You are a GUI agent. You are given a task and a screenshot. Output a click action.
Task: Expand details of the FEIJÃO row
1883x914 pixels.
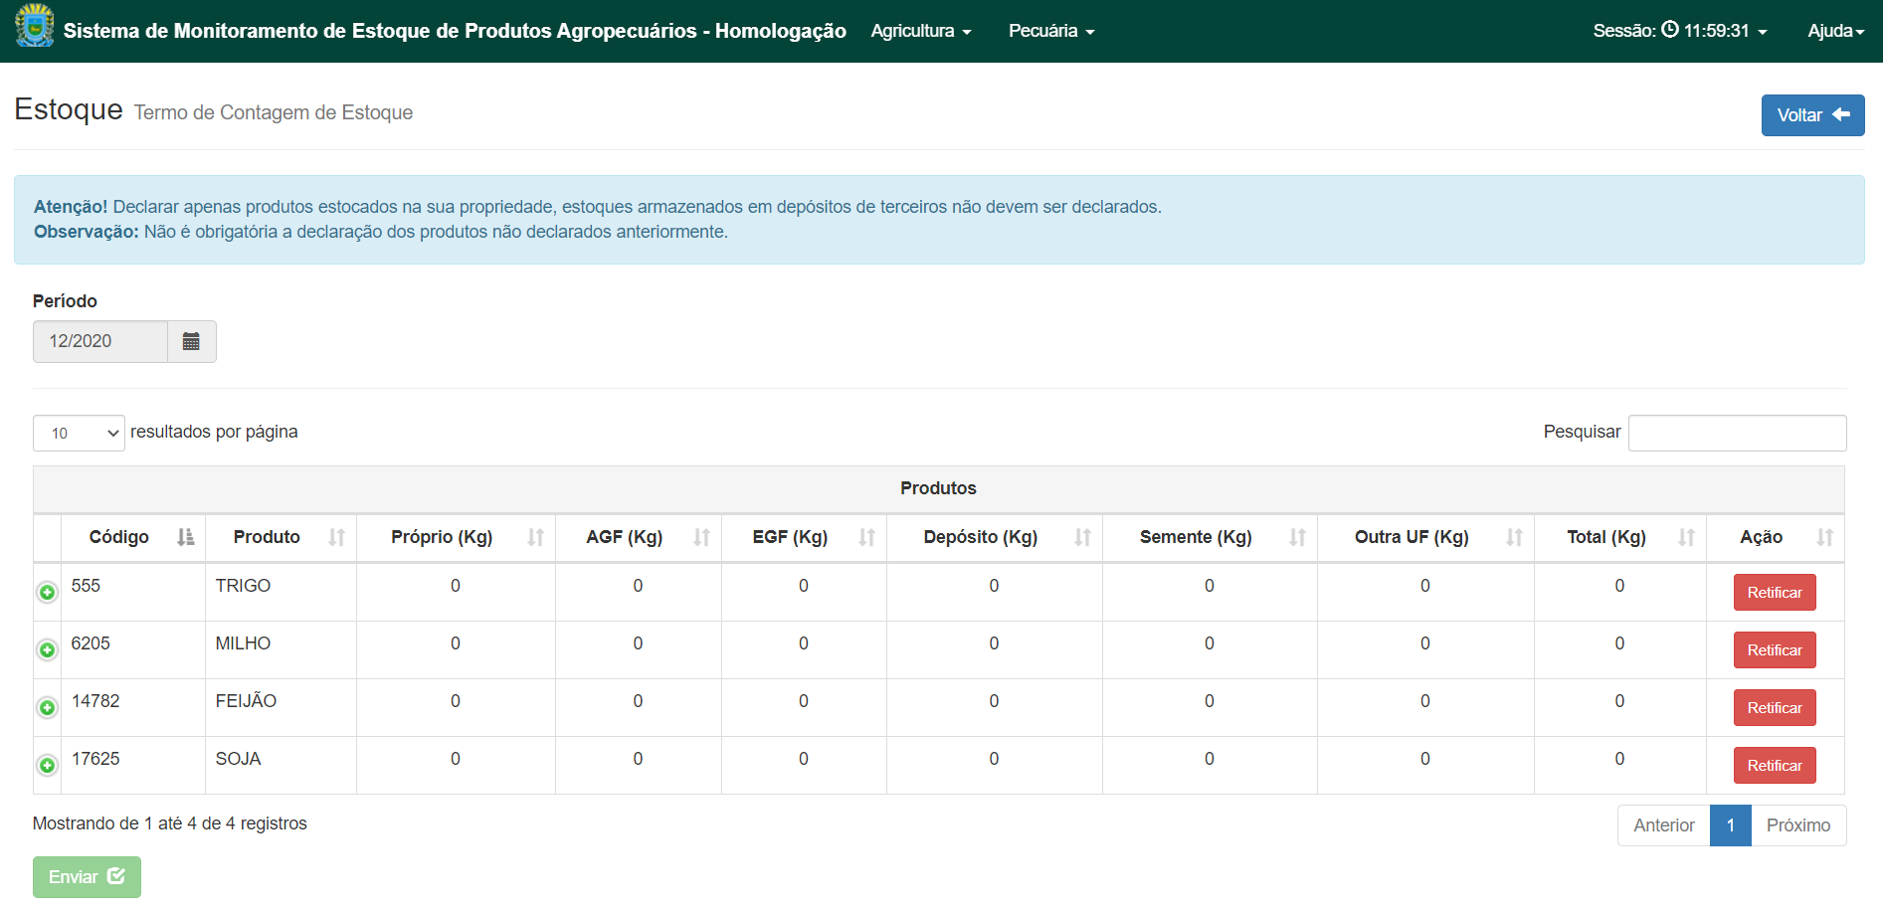click(47, 708)
